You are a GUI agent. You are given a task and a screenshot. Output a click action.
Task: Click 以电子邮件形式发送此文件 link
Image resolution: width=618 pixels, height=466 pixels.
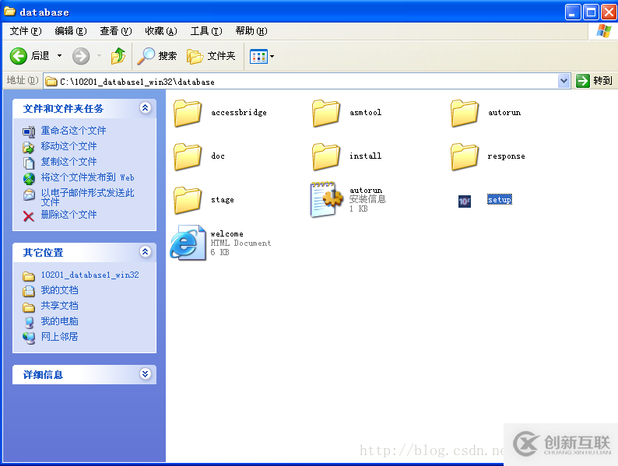click(x=87, y=197)
